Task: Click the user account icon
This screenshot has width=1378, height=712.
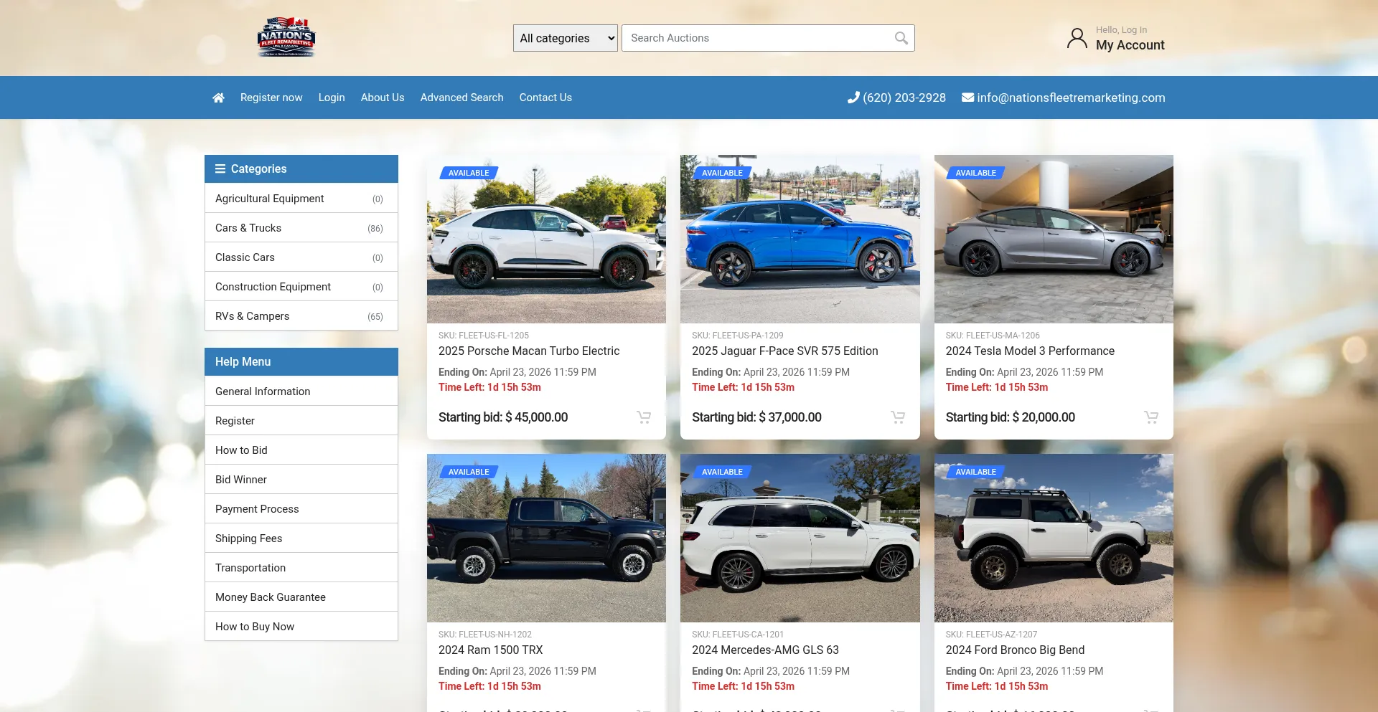Action: click(1077, 38)
